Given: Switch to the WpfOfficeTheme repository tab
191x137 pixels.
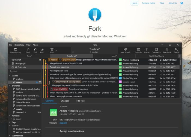Looking at the screenshot, I should (157, 56).
